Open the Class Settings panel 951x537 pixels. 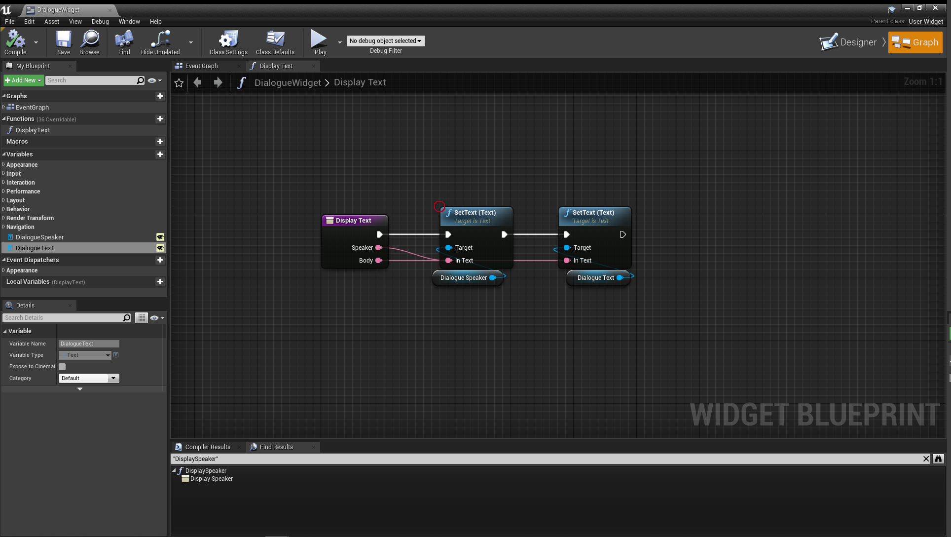228,42
